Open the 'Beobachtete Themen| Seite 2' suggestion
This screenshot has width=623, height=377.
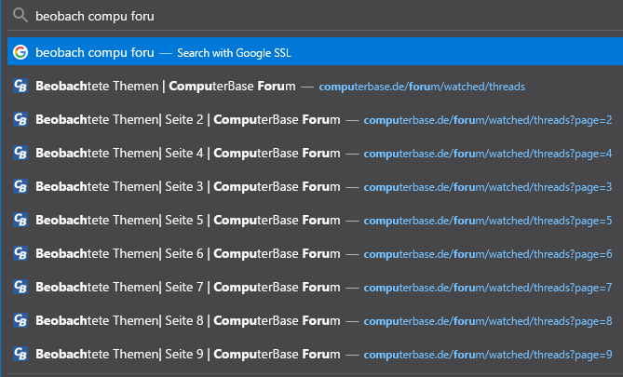tap(315, 119)
